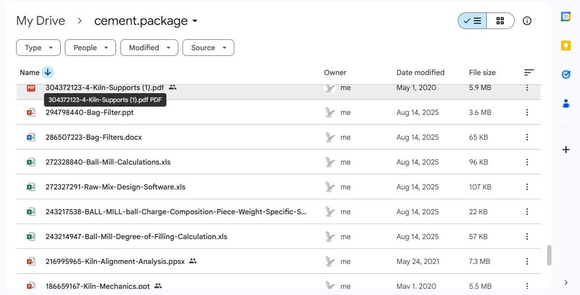
Task: Click the view details info icon
Action: [x=527, y=21]
